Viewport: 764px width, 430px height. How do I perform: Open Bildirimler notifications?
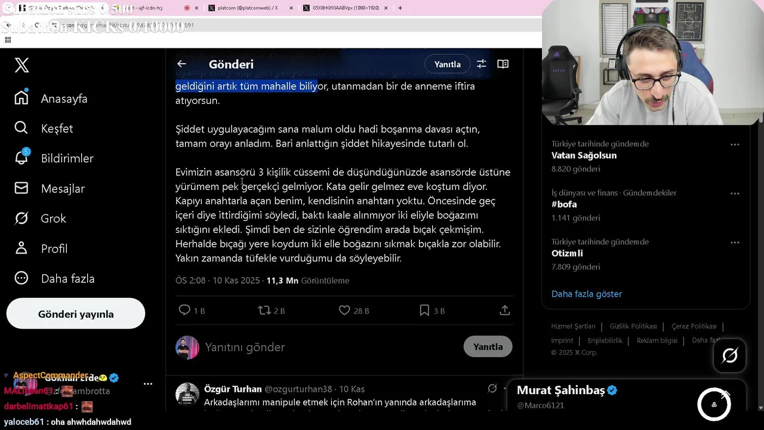click(54, 158)
